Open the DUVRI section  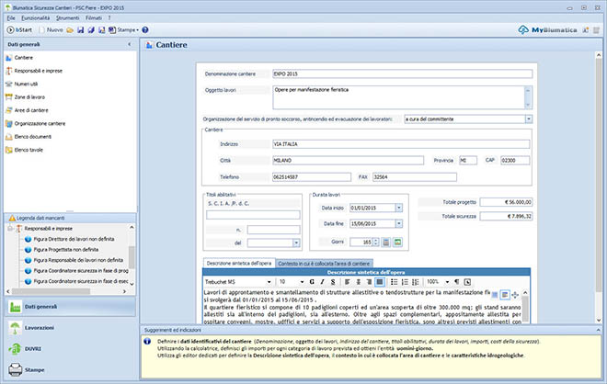pyautogui.click(x=35, y=351)
